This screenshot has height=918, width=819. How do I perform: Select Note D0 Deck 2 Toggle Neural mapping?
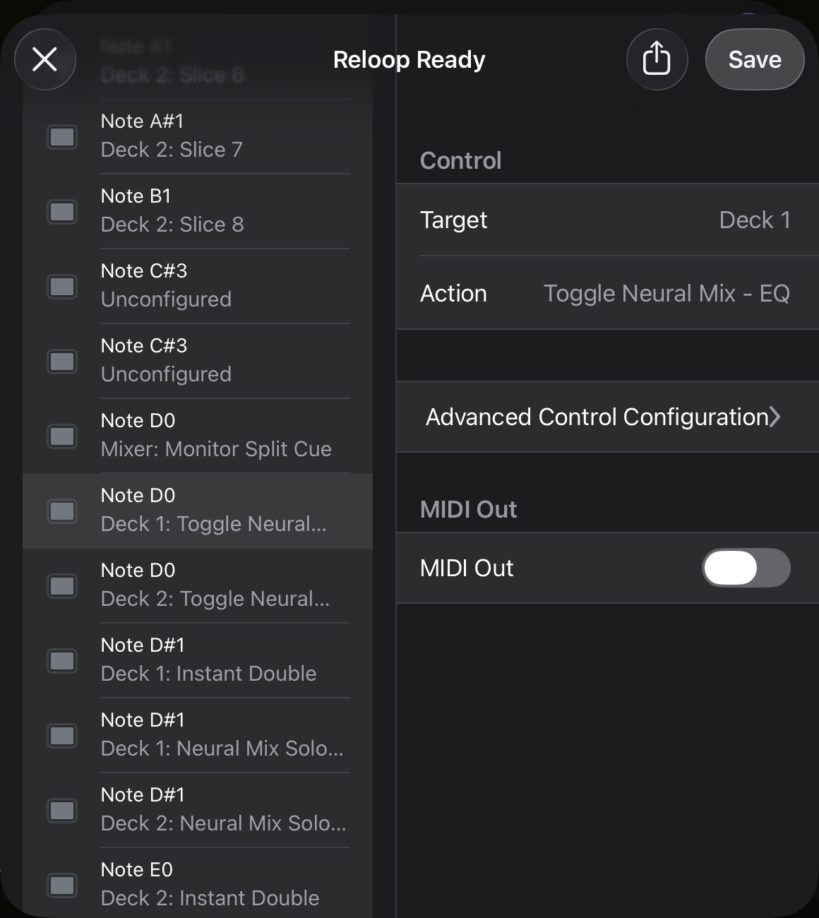(x=215, y=585)
